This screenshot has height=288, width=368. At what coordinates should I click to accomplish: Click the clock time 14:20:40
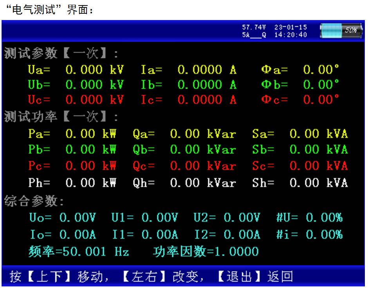click(x=290, y=35)
